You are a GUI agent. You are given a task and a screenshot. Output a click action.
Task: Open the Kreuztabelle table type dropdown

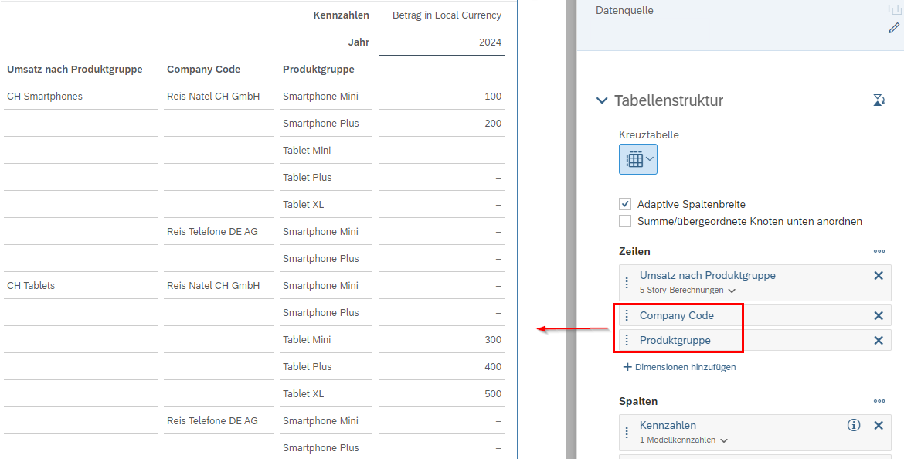(x=638, y=159)
